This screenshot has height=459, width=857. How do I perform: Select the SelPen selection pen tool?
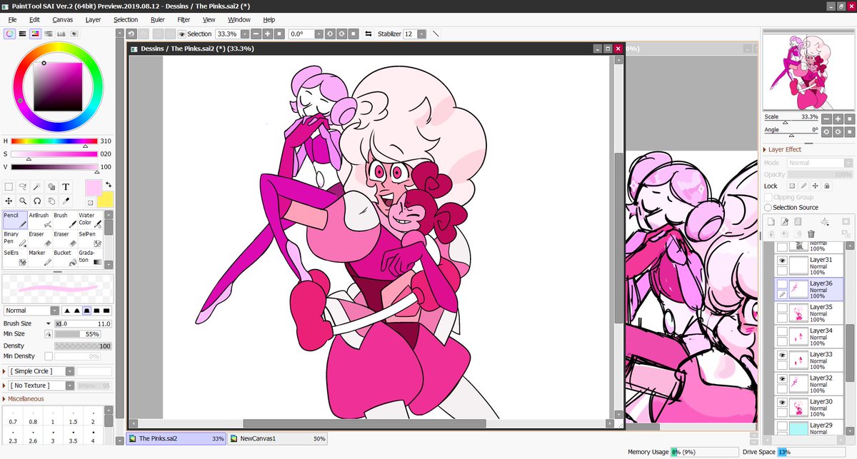click(90, 239)
